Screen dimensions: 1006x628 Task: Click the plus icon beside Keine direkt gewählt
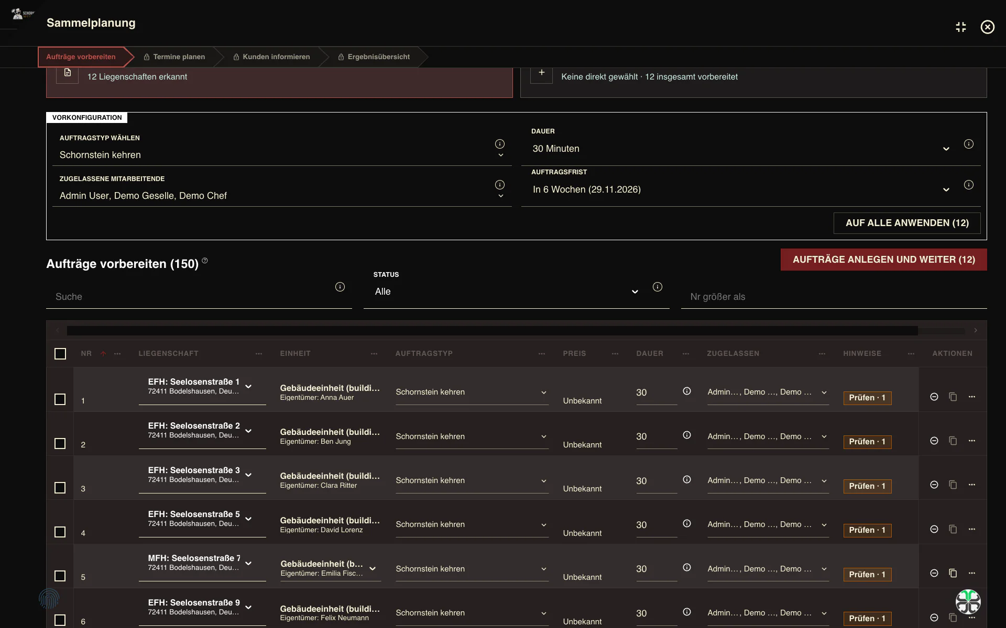[542, 73]
